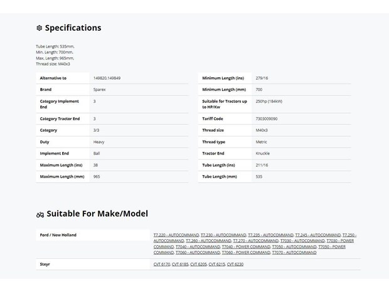Click the 'Thread size' table label
389x292 pixels.
pyautogui.click(x=213, y=130)
